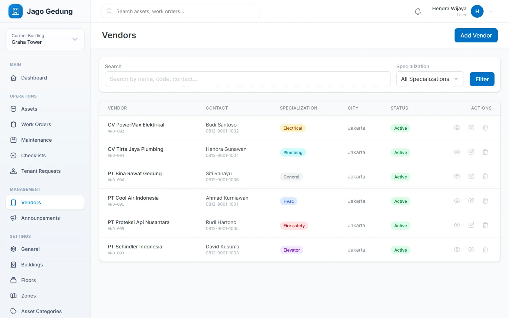Viewport: 509px width, 318px height.
Task: Click the Jago Gedung building logo icon
Action: coord(16,11)
